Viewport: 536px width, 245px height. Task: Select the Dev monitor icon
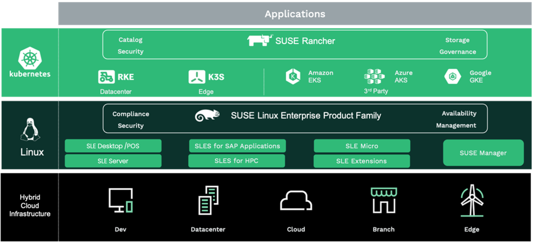coord(121,200)
